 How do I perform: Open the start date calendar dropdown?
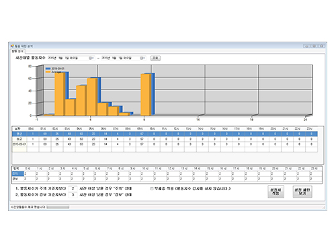coord(91,58)
